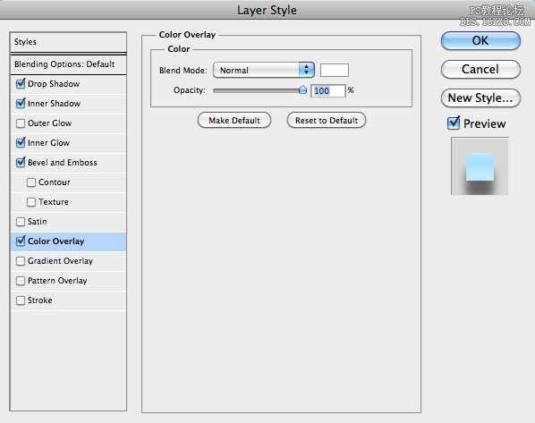Click the New Style... button
535x423 pixels.
coord(480,97)
